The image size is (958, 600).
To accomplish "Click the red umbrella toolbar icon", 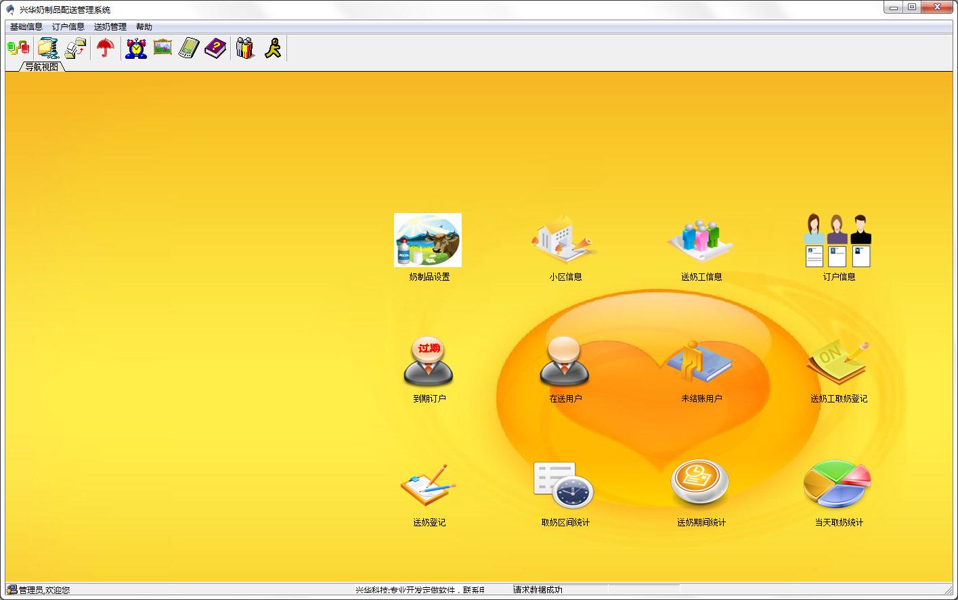I will [x=105, y=48].
